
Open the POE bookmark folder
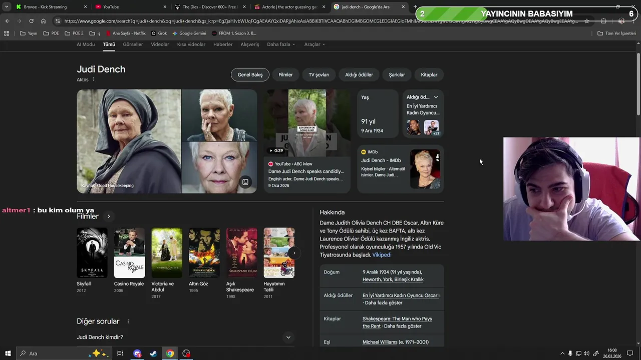point(51,33)
